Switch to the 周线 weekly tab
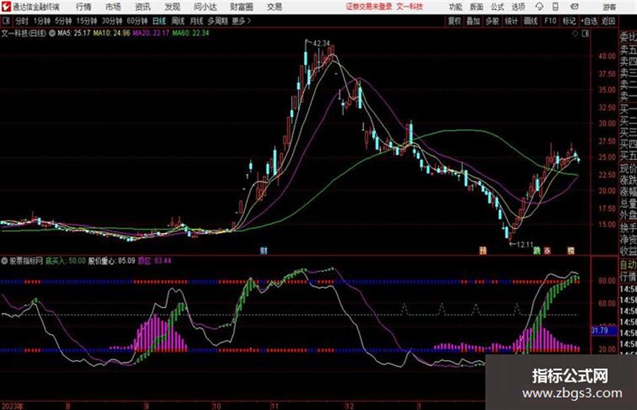Screen dimensions: 637x410 click(x=178, y=21)
